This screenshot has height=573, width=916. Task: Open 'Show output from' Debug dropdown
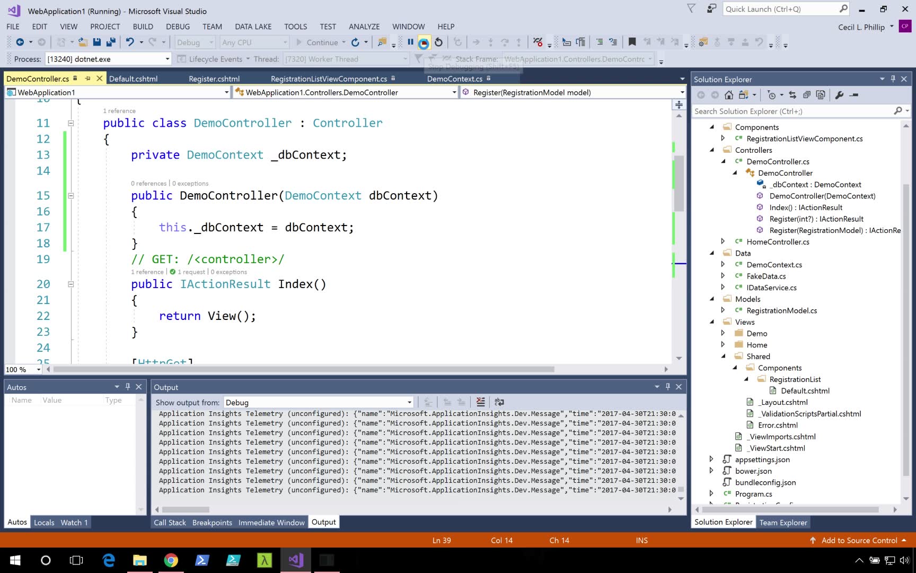click(409, 402)
